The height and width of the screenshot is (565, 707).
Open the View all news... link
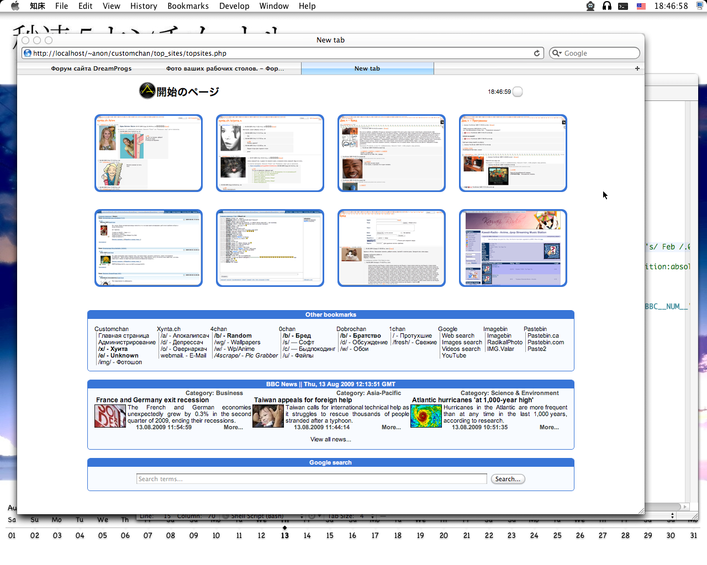point(330,439)
